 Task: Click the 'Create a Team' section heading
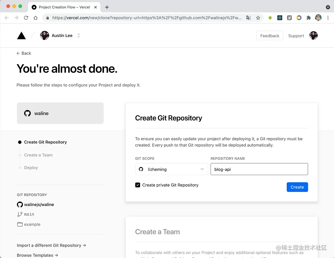coord(157,232)
